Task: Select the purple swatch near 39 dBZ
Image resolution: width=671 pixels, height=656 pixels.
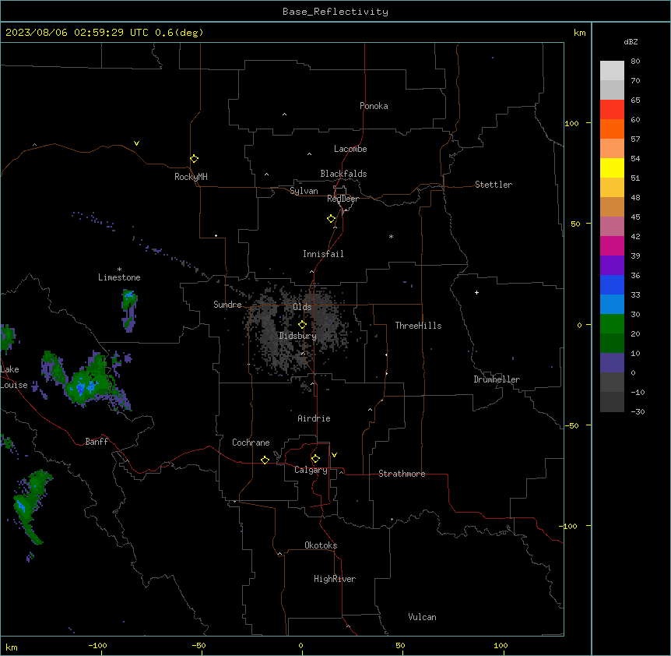Action: pos(612,265)
